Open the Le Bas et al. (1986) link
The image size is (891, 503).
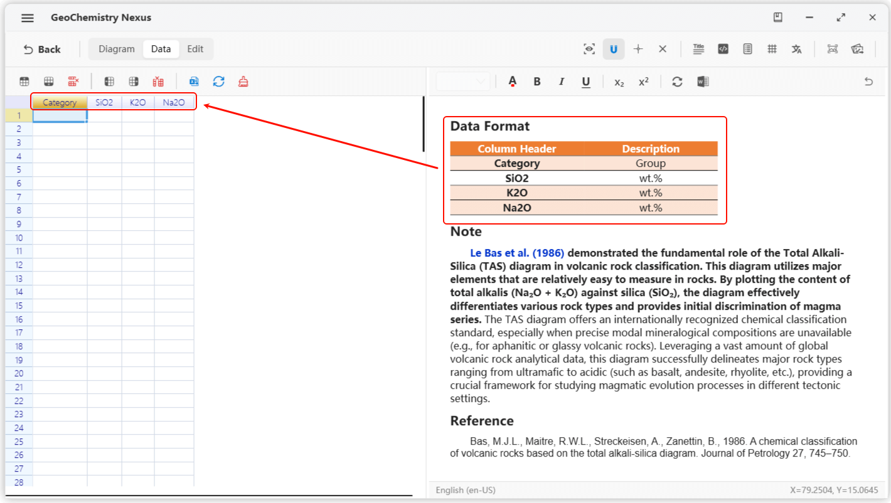pyautogui.click(x=517, y=253)
